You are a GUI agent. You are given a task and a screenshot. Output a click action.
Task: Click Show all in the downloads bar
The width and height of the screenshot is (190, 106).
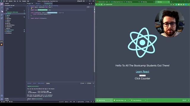coord(184,100)
